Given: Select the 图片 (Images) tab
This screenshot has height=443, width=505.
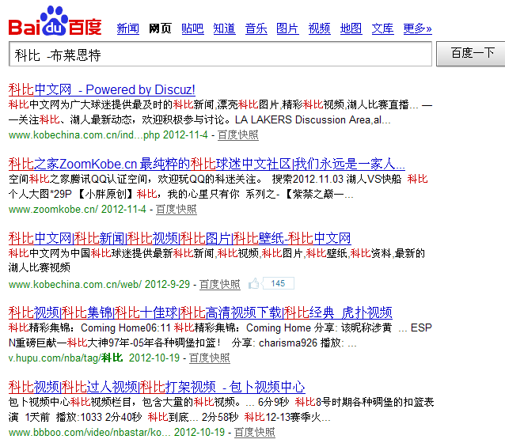Looking at the screenshot, I should (x=287, y=28).
